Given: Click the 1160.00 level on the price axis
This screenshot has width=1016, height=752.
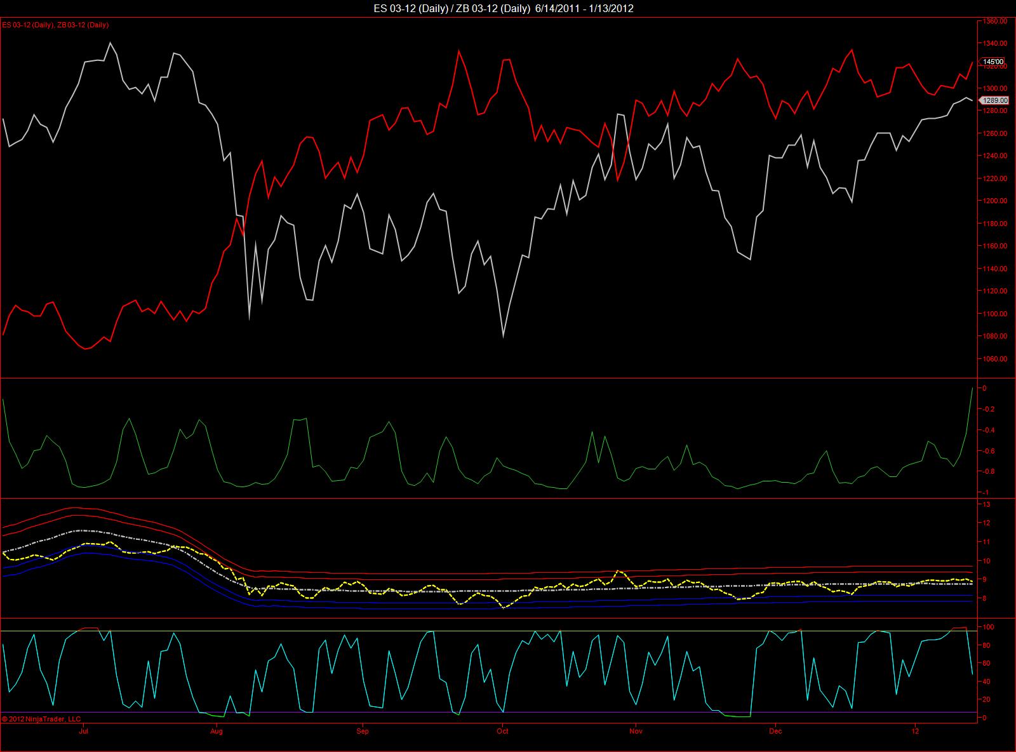Looking at the screenshot, I should tap(994, 246).
